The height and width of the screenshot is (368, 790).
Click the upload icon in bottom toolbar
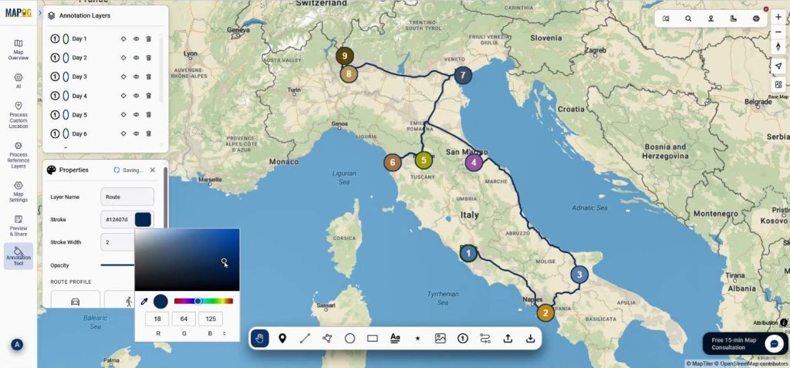(508, 338)
